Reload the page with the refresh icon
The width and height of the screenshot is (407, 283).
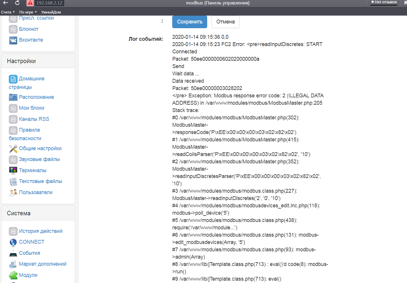(x=17, y=3)
